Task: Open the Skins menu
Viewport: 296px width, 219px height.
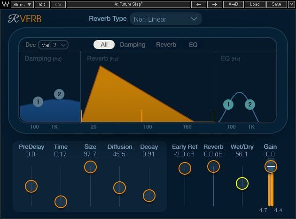Action: pyautogui.click(x=22, y=4)
